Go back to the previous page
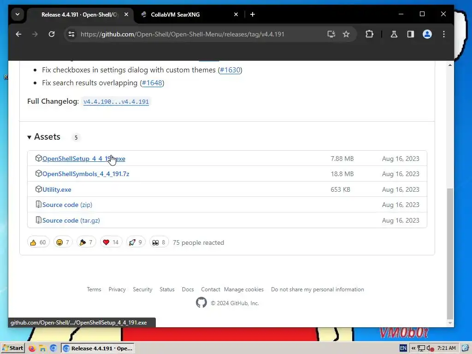The image size is (472, 354). click(x=18, y=34)
